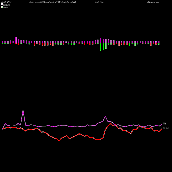Click the peak of the magenta volume spike
The height and width of the screenshot is (172, 172).
pos(23,110)
